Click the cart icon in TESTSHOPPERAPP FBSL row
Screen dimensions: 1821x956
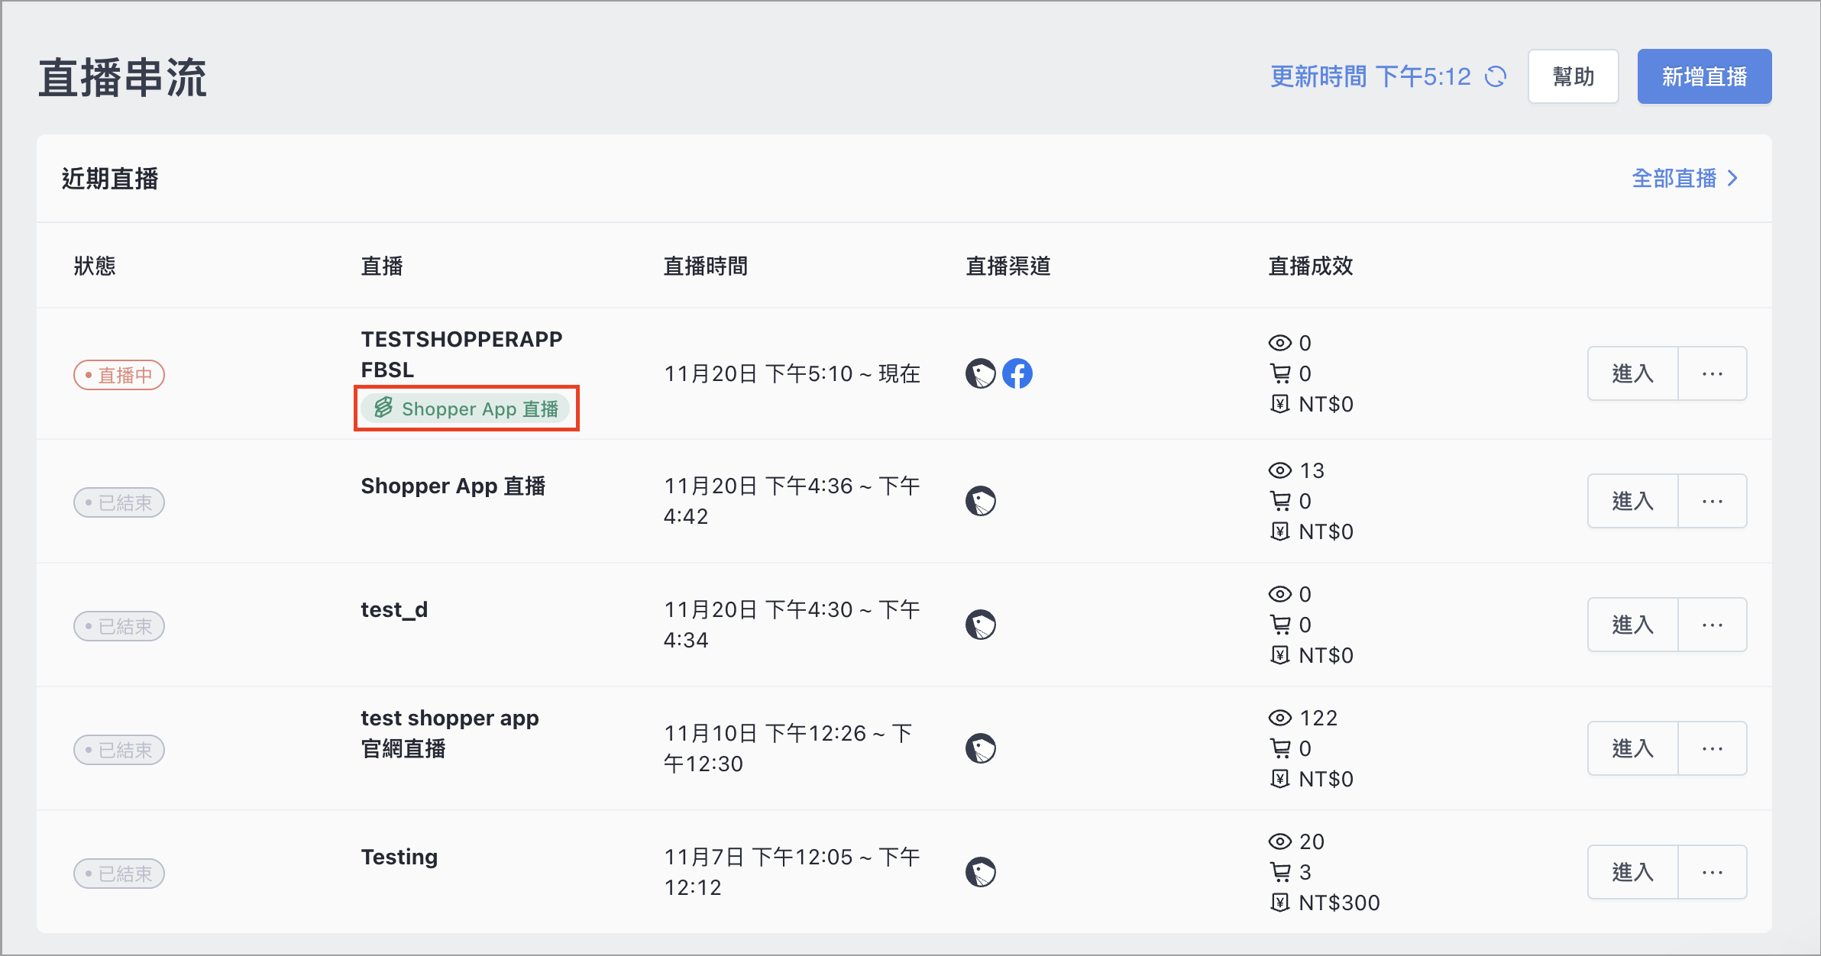1280,373
